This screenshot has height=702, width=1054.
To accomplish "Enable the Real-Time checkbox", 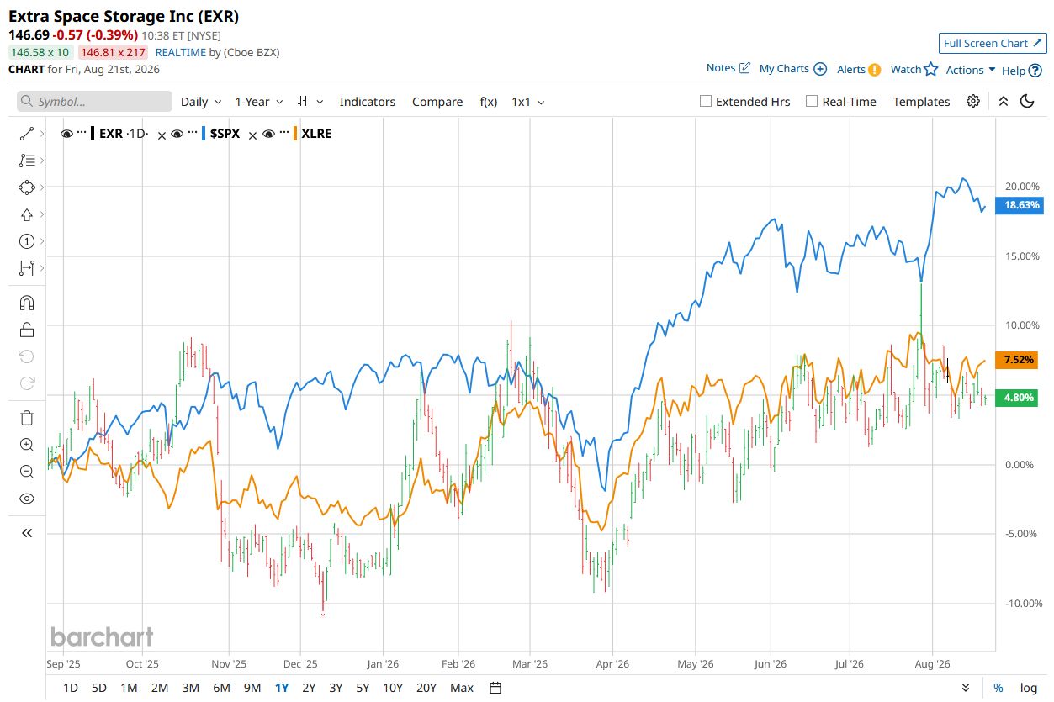I will [x=812, y=101].
